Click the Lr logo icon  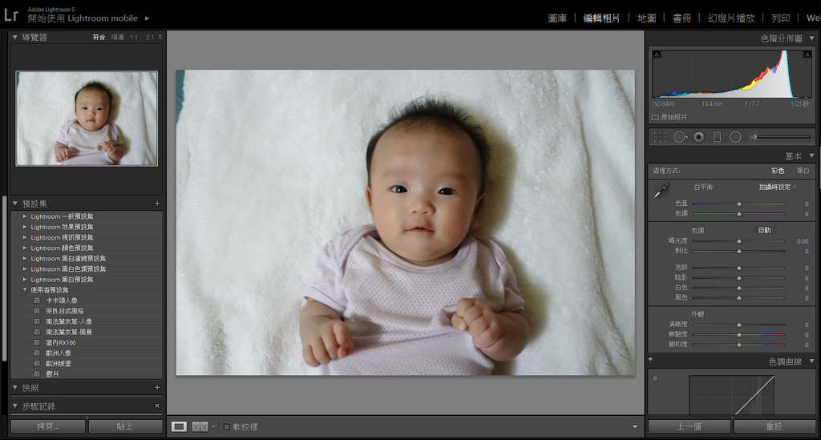point(11,14)
